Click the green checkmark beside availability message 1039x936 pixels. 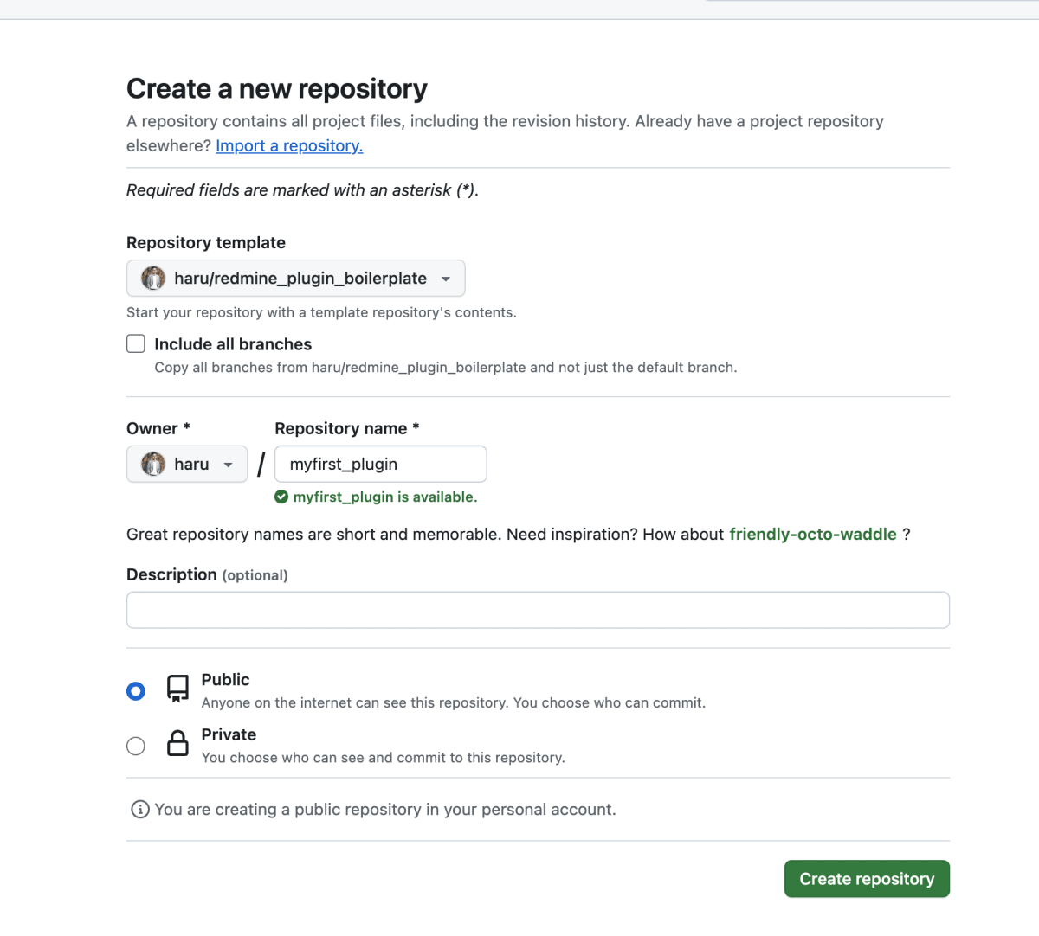coord(281,497)
